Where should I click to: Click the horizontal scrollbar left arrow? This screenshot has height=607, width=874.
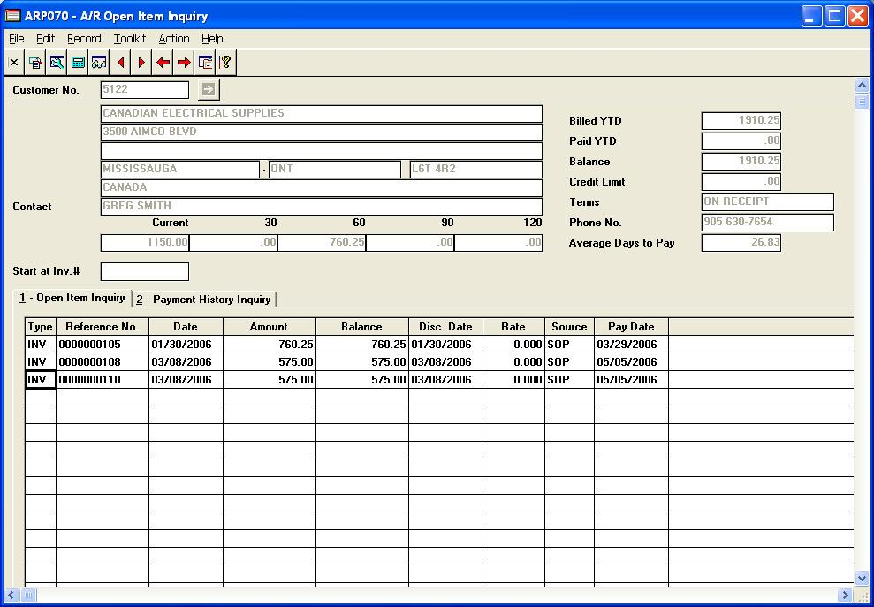click(x=11, y=596)
